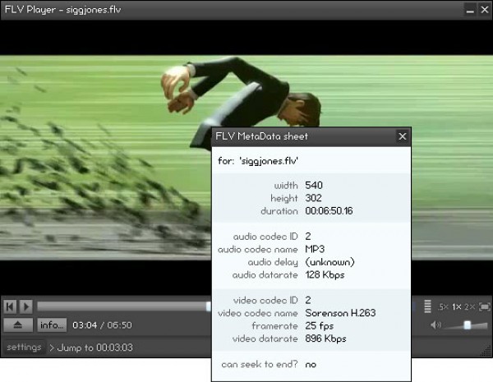Image resolution: width=493 pixels, height=382 pixels.
Task: Open the settings button
Action: pos(24,347)
